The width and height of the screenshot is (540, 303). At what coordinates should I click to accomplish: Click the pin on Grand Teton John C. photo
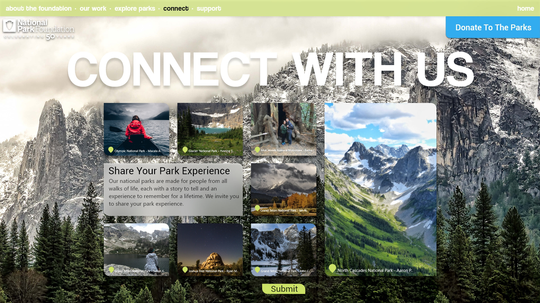coord(257,270)
